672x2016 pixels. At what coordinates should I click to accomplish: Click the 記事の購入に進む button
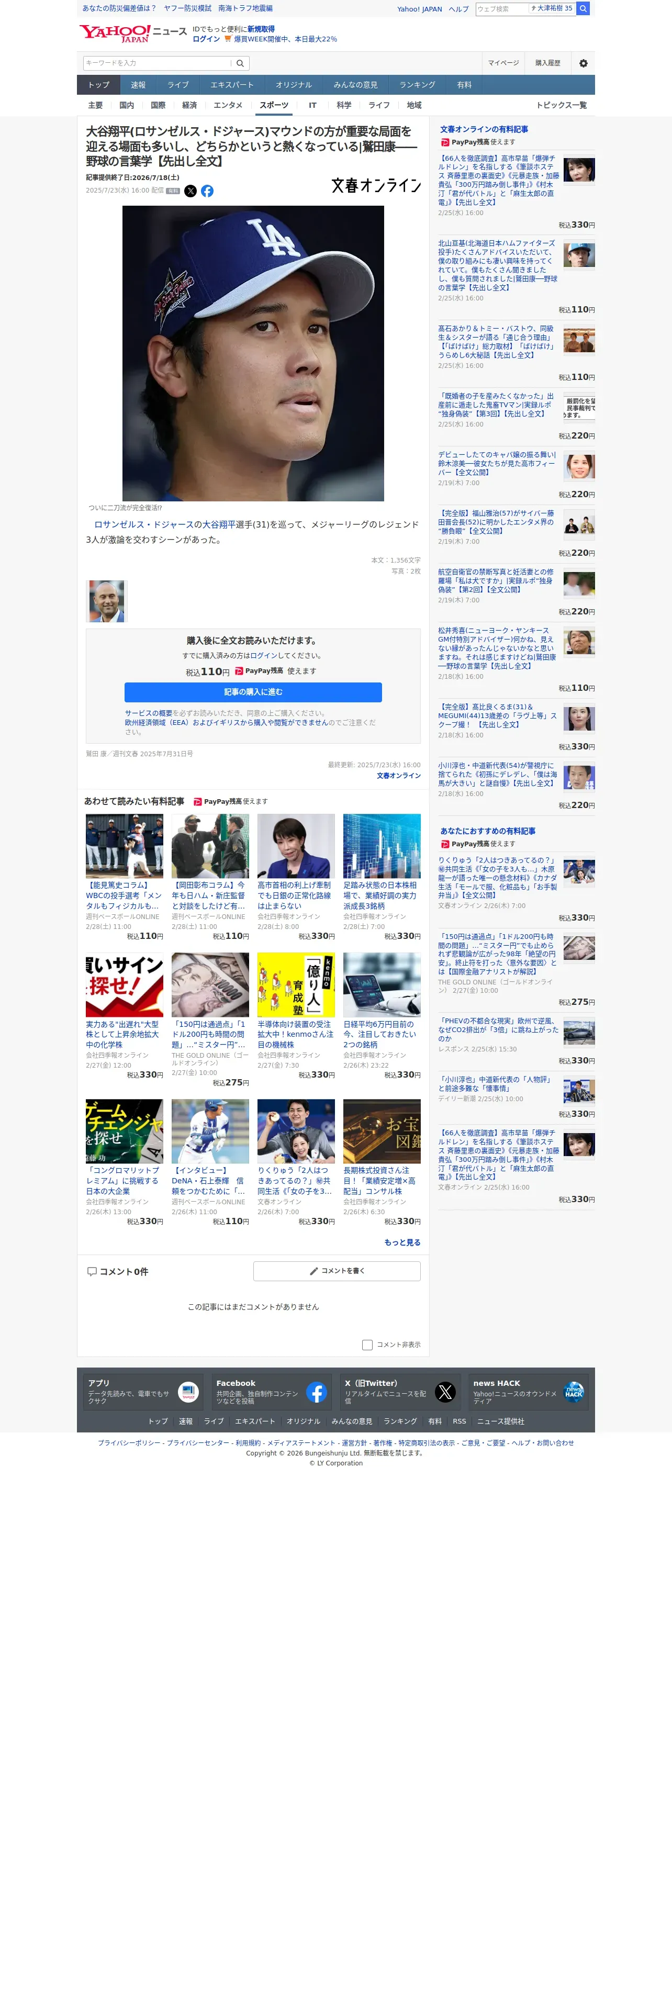[x=253, y=692]
